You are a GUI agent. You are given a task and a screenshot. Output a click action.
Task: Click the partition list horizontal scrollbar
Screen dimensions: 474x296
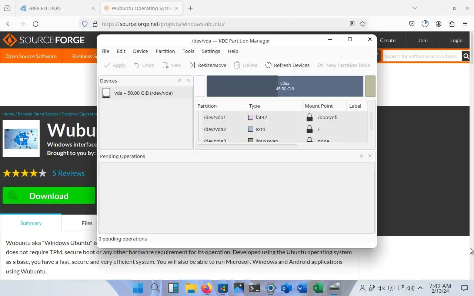click(247, 146)
